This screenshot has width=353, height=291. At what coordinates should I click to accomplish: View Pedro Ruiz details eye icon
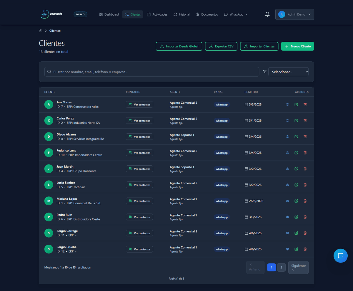tap(287, 217)
